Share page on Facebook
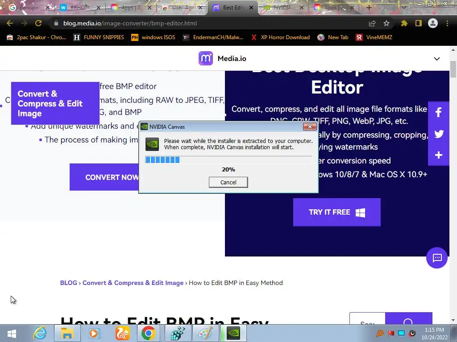Screen dimensions: 457x342 click(439, 112)
